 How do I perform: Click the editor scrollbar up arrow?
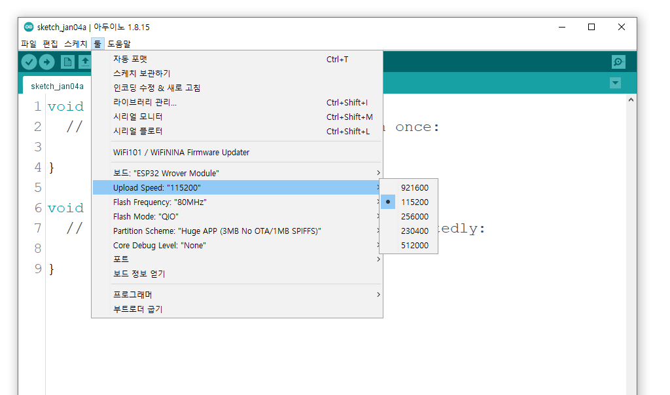pos(631,100)
